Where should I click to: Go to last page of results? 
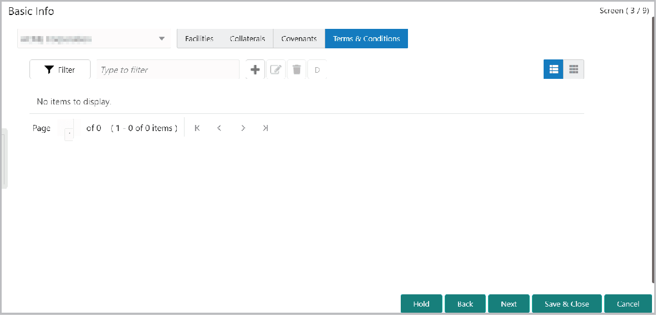coord(265,128)
